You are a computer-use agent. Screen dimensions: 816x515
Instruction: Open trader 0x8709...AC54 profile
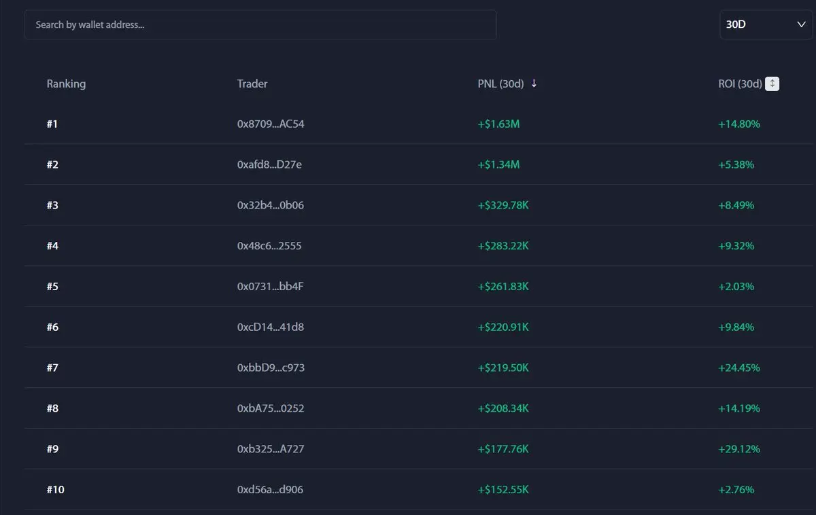pos(271,124)
